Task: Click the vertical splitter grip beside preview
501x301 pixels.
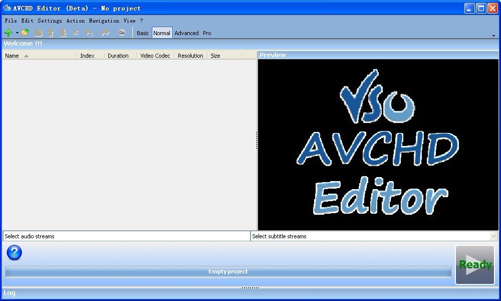Action: [257, 140]
